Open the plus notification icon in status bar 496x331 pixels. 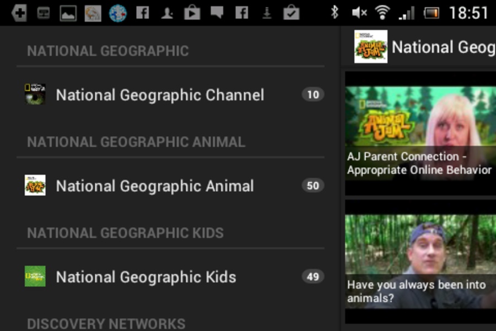(x=19, y=13)
